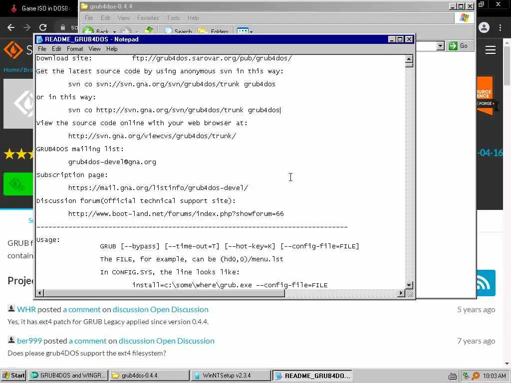Click the Home breadcrumb link

pyautogui.click(x=12, y=70)
